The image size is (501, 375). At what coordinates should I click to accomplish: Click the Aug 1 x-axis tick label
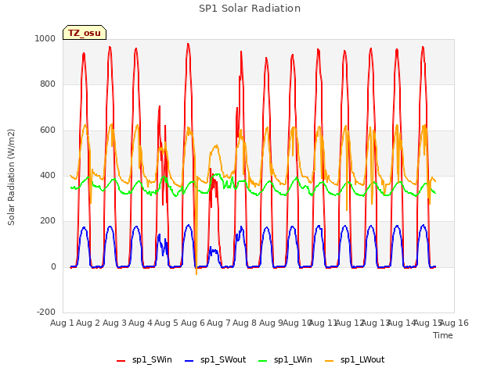click(x=62, y=323)
